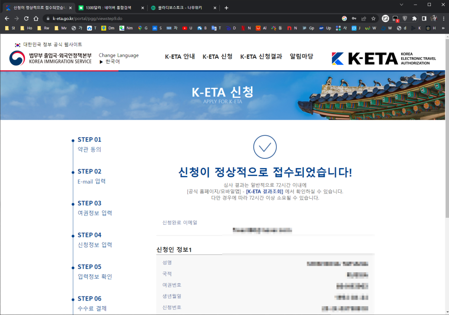Open the Up bookmark
Viewport: 449px width, 315px height.
[x=325, y=28]
